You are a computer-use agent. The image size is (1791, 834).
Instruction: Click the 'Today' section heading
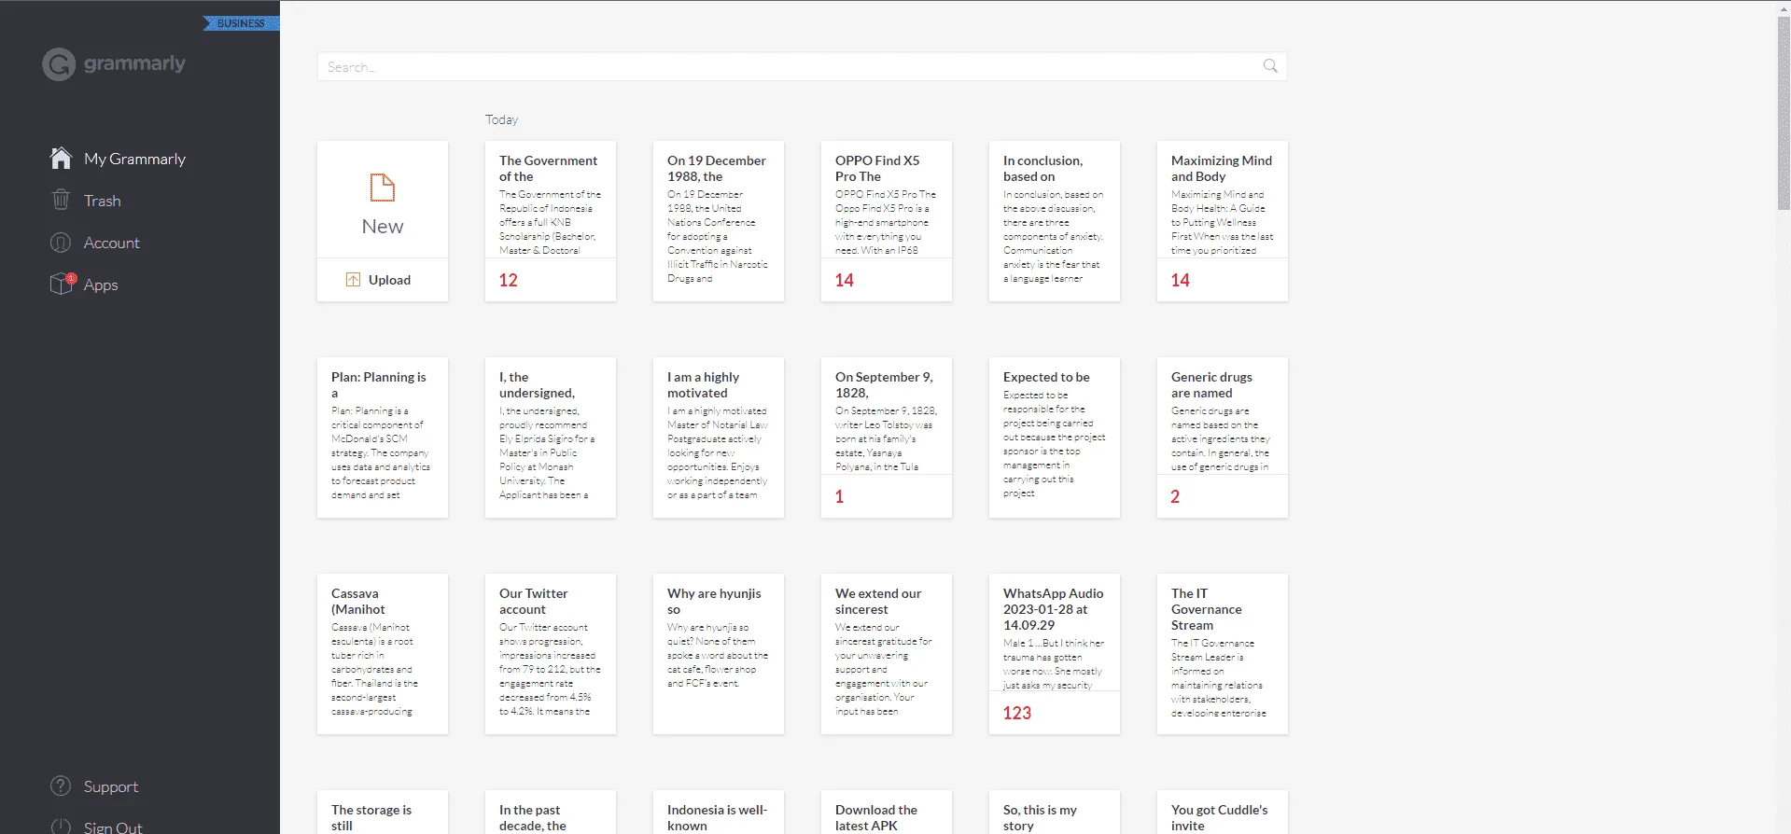tap(501, 119)
